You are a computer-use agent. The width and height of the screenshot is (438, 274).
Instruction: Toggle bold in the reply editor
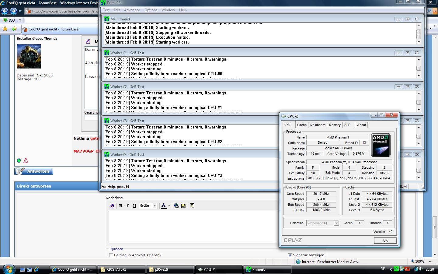121,206
